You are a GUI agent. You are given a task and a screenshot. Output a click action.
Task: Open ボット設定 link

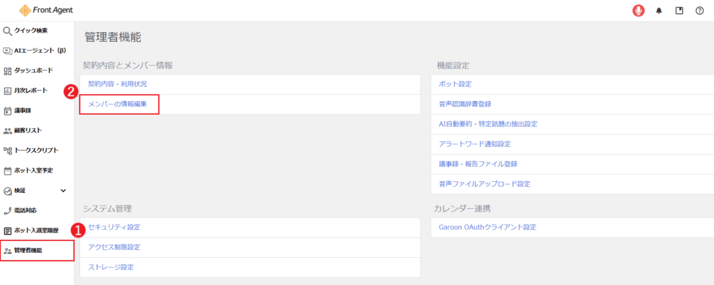coord(455,84)
